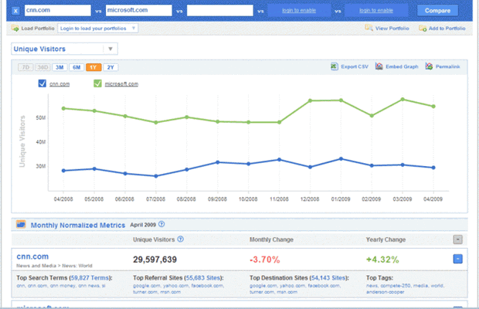Uncheck the microsoft.com chart legend checkbox
Screen dimensions: 479x309
click(97, 83)
